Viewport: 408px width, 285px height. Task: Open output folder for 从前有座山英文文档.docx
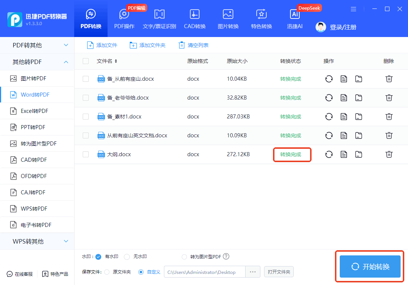click(359, 135)
